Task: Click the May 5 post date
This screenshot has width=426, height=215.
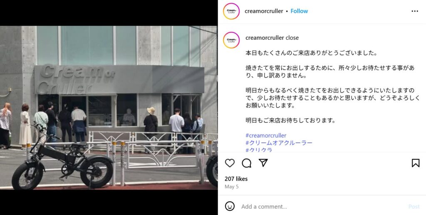Action: [x=231, y=187]
